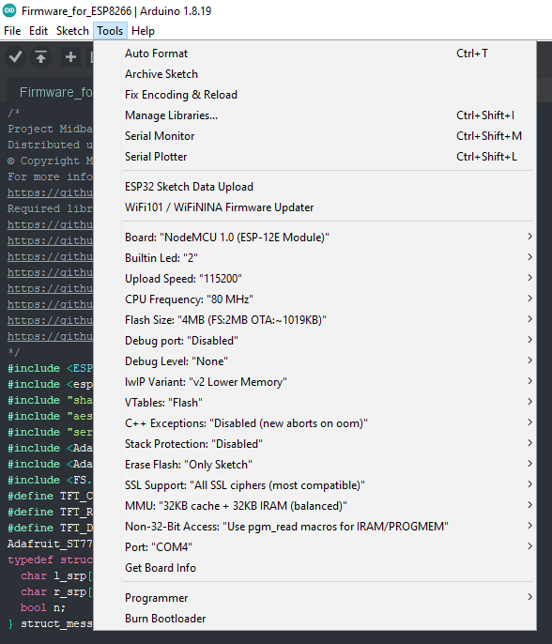This screenshot has height=644, width=552.
Task: Expand the CPU Frequency 80 MHz submenu
Action: pos(315,299)
